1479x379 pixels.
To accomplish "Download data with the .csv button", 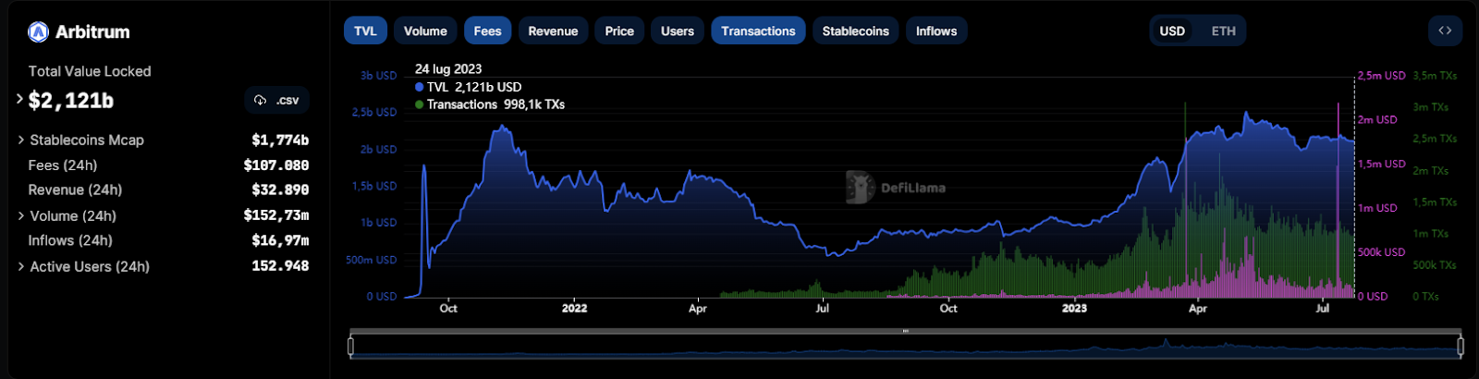I will coord(277,100).
